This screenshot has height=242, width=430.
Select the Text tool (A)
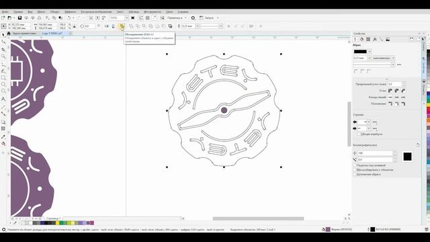tap(3, 99)
